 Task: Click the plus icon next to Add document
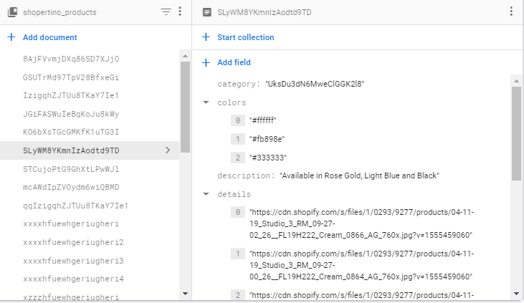pos(11,37)
